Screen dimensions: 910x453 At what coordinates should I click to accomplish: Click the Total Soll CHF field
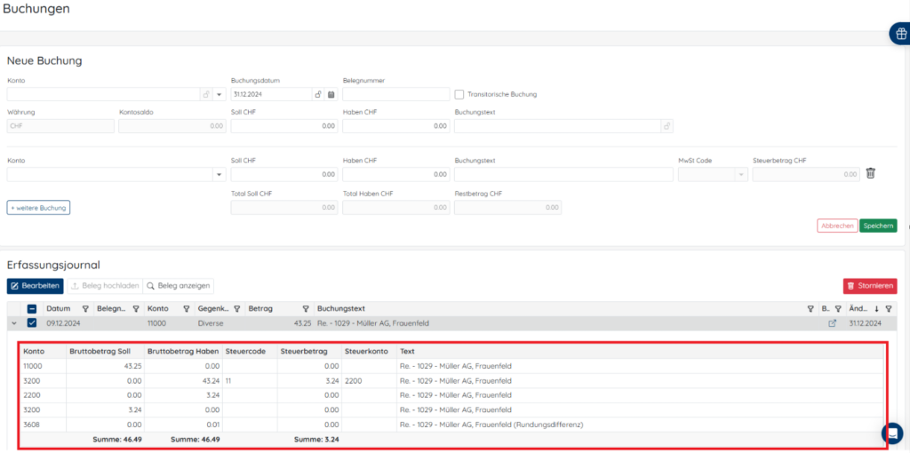coord(284,207)
